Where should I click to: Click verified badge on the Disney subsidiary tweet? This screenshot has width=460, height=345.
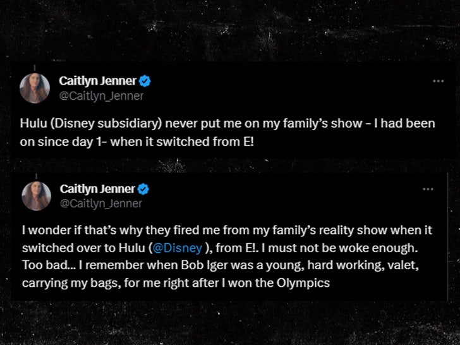145,82
